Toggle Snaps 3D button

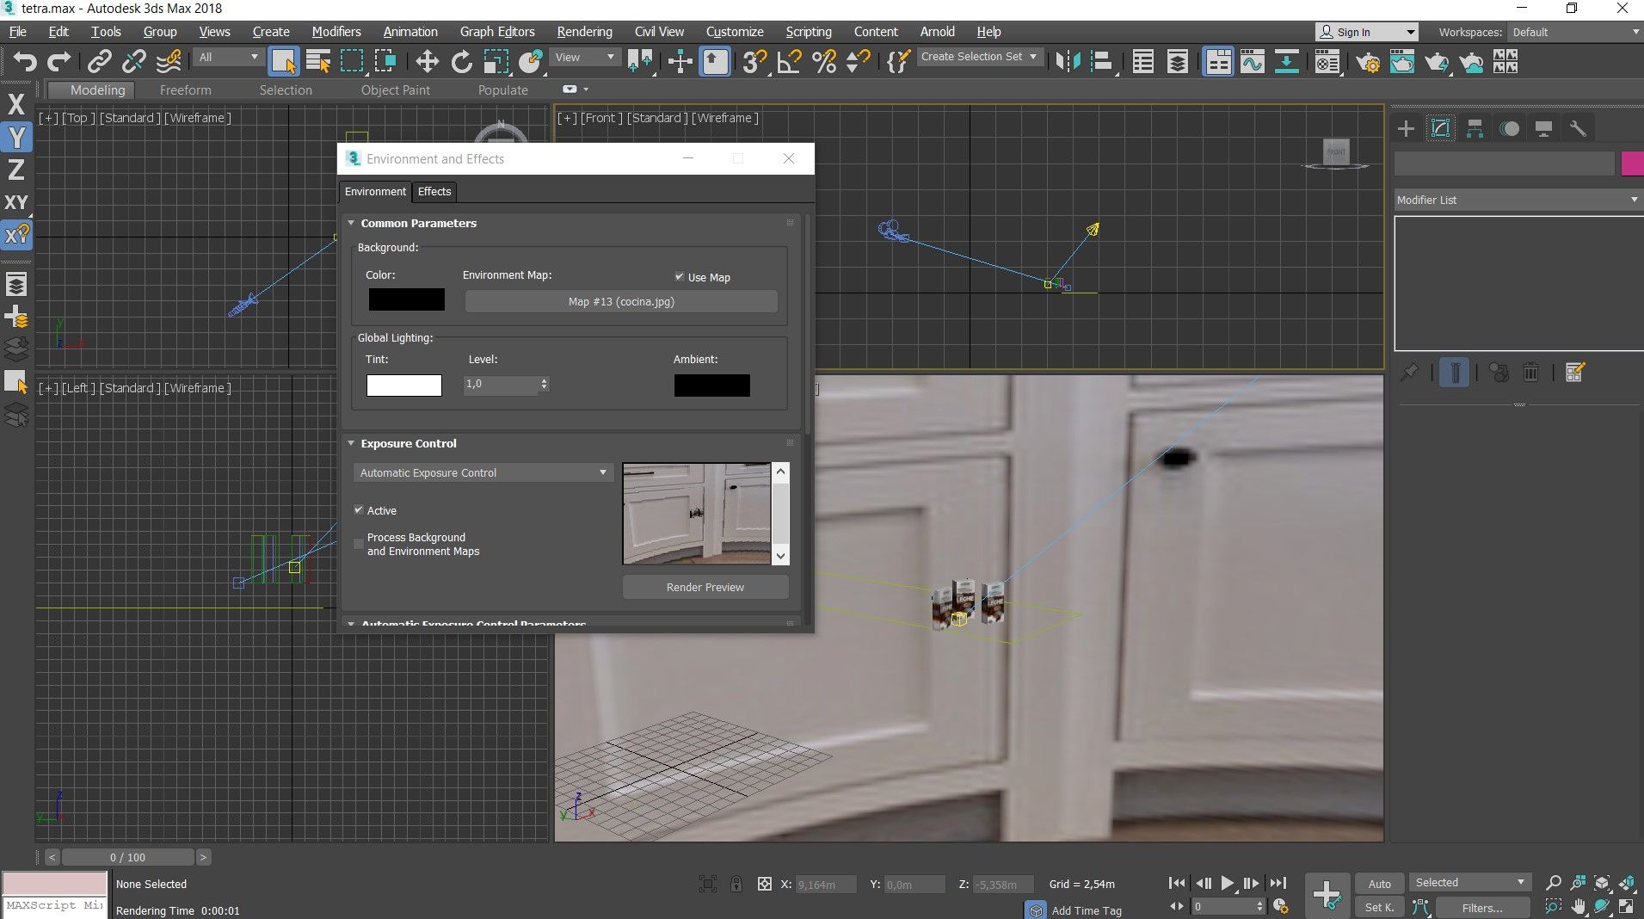click(754, 61)
